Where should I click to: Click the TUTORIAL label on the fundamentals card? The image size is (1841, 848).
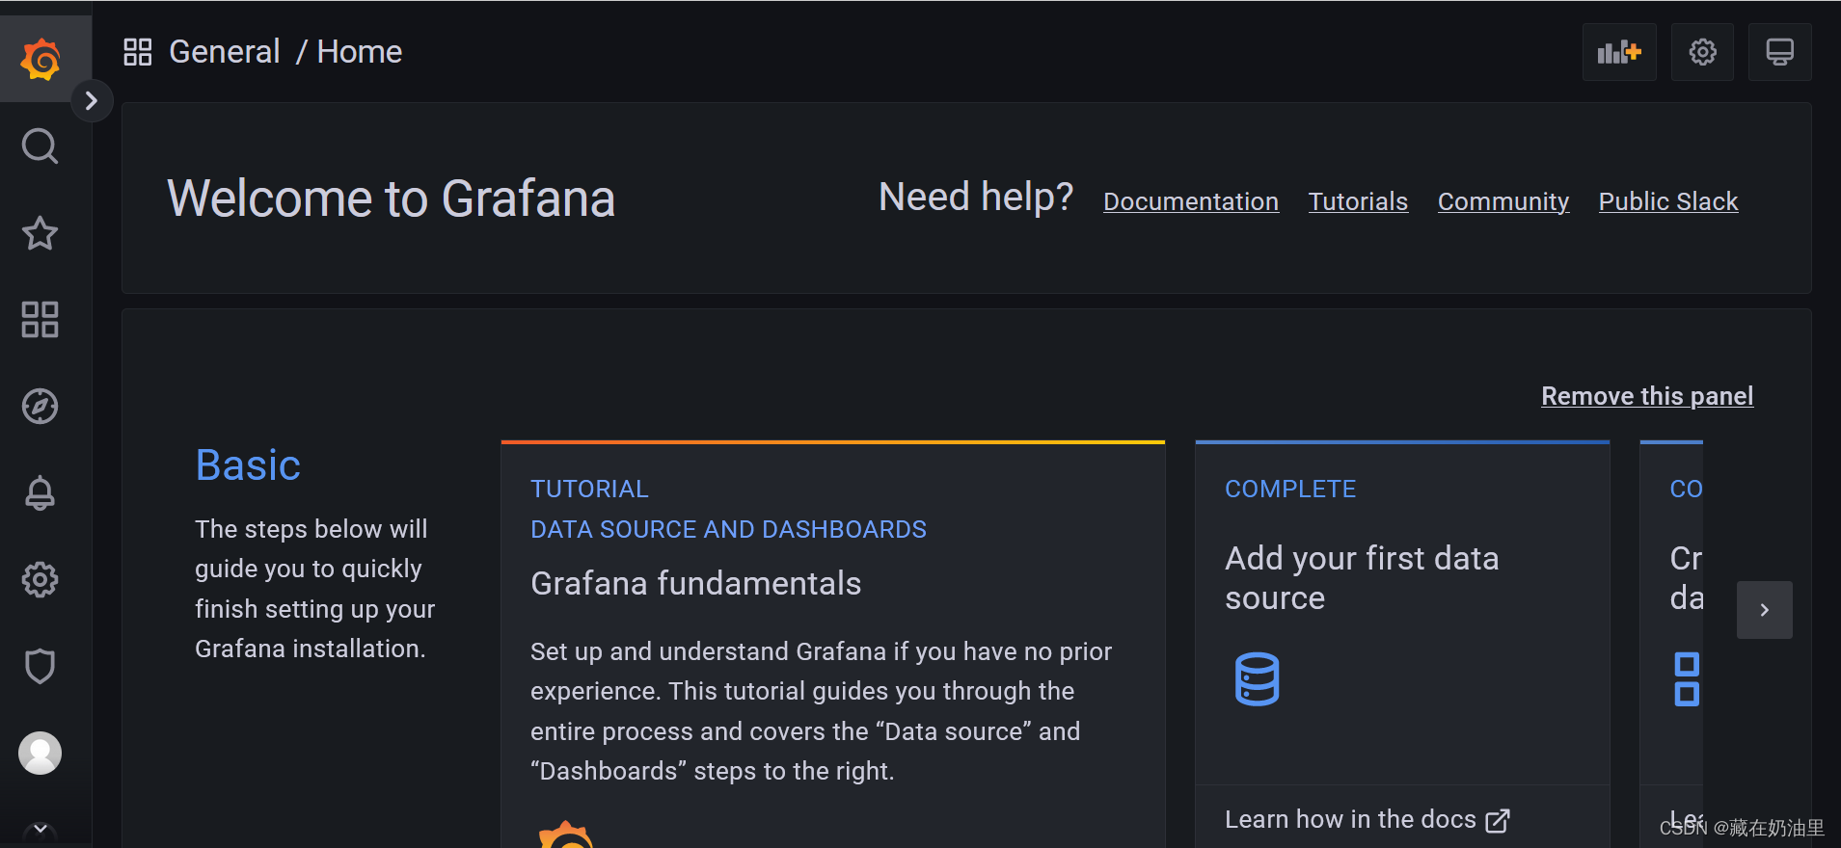[x=589, y=489]
